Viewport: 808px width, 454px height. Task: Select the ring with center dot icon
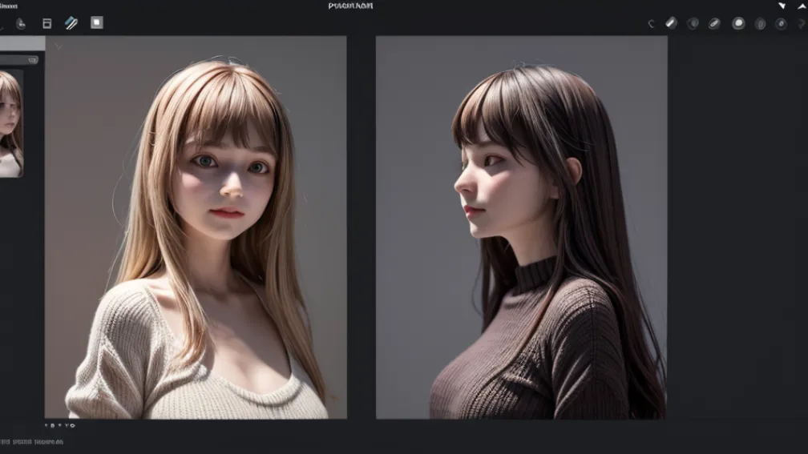pos(782,24)
